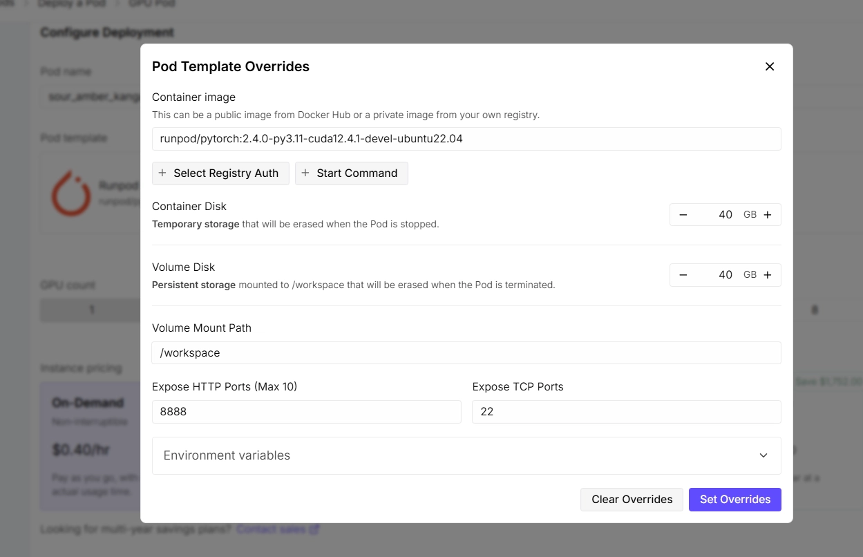Screen dimensions: 863x557
Task: Expand the Environment variables section
Action: 466,455
